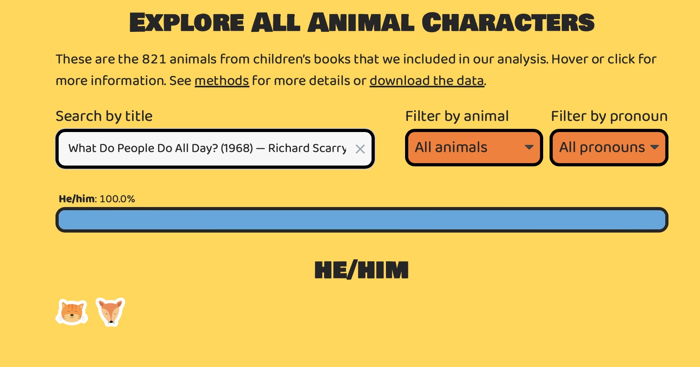Click the blue He/him percentage bar
The width and height of the screenshot is (700, 367).
click(362, 220)
